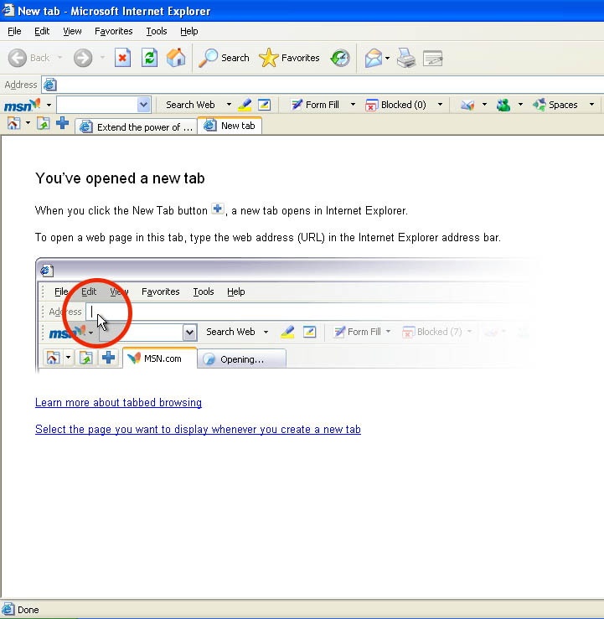This screenshot has height=619, width=604.
Task: Click the IE icon in status bar
Action: (8, 609)
